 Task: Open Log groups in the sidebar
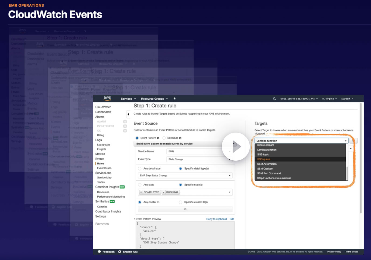click(104, 145)
